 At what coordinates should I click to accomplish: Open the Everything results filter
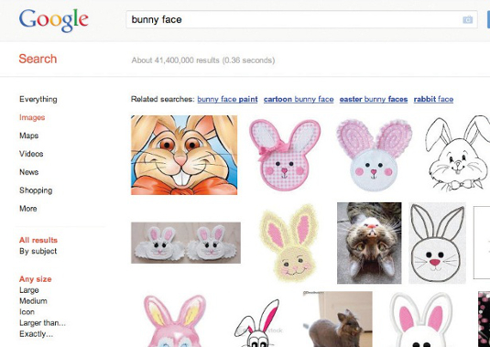pos(38,99)
